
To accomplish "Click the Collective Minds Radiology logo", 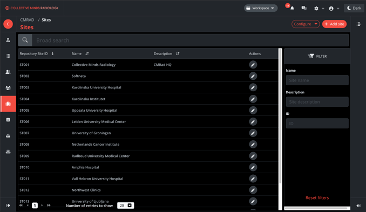I will point(32,8).
